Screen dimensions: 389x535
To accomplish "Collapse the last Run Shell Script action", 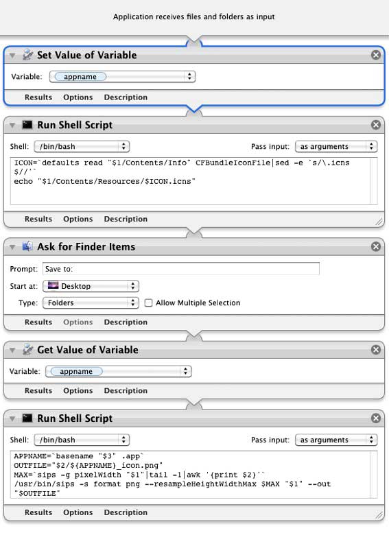I will (12, 418).
